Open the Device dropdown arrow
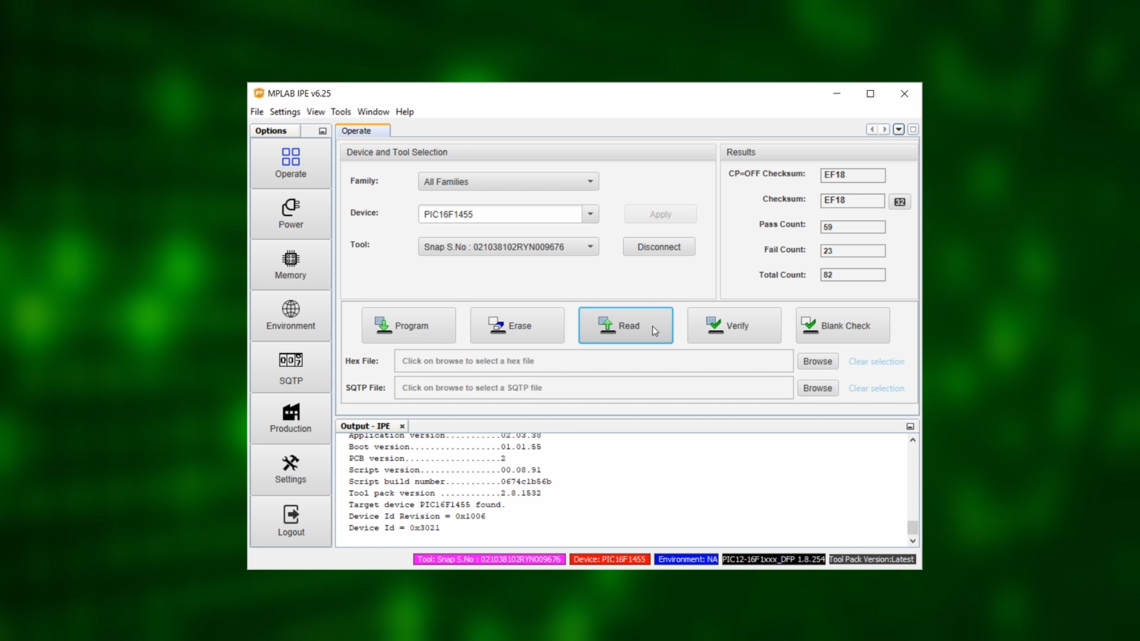 (590, 214)
